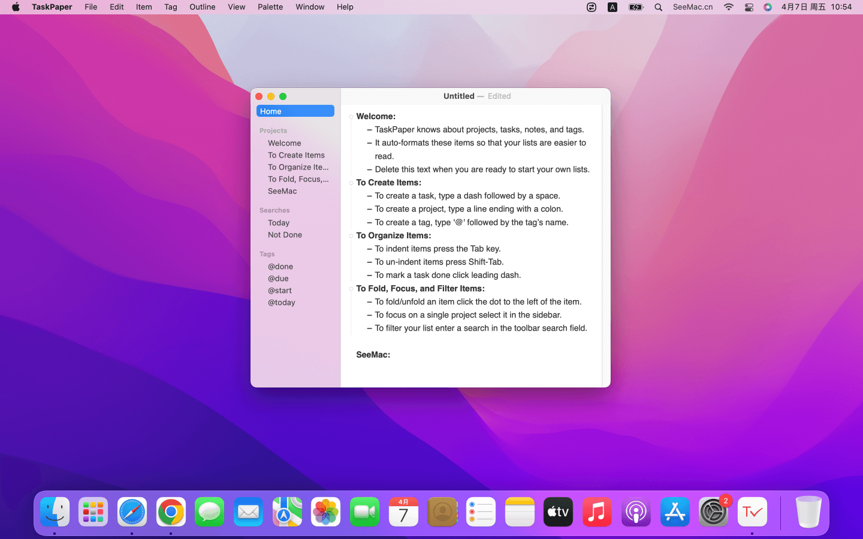Collapse the To Create Items project dot
This screenshot has width=863, height=539.
pos(351,183)
